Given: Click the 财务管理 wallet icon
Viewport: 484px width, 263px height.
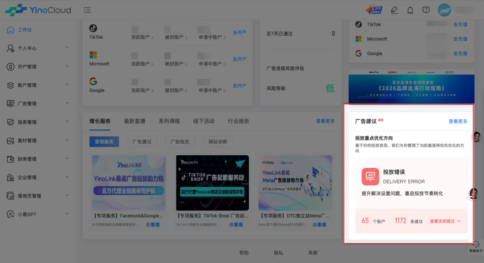Looking at the screenshot, I should [x=10, y=159].
